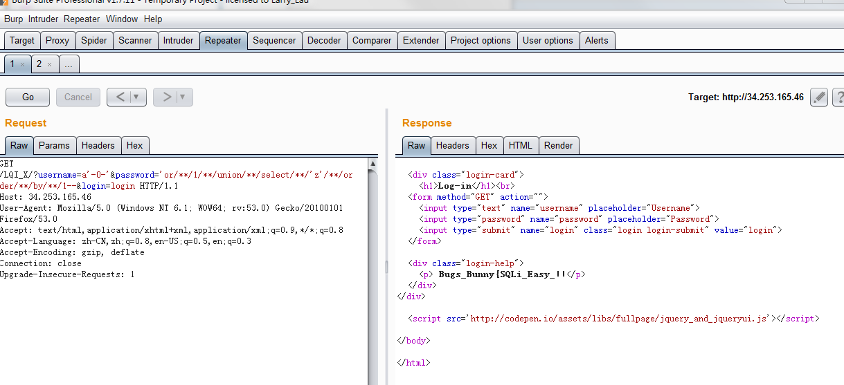Open the Project options tab
844x385 pixels.
click(x=481, y=40)
